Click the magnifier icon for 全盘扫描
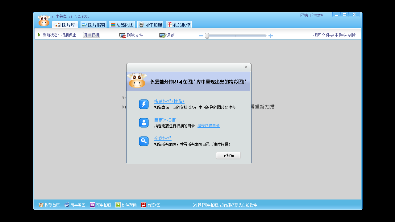 click(143, 141)
